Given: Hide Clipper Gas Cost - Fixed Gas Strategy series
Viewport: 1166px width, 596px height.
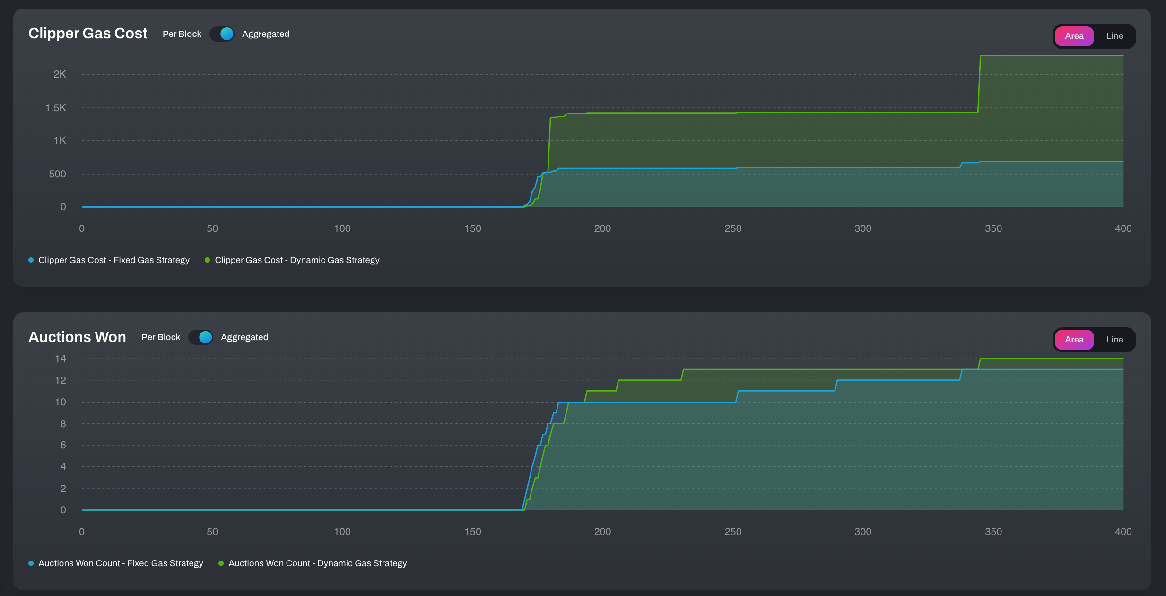Looking at the screenshot, I should pyautogui.click(x=113, y=260).
